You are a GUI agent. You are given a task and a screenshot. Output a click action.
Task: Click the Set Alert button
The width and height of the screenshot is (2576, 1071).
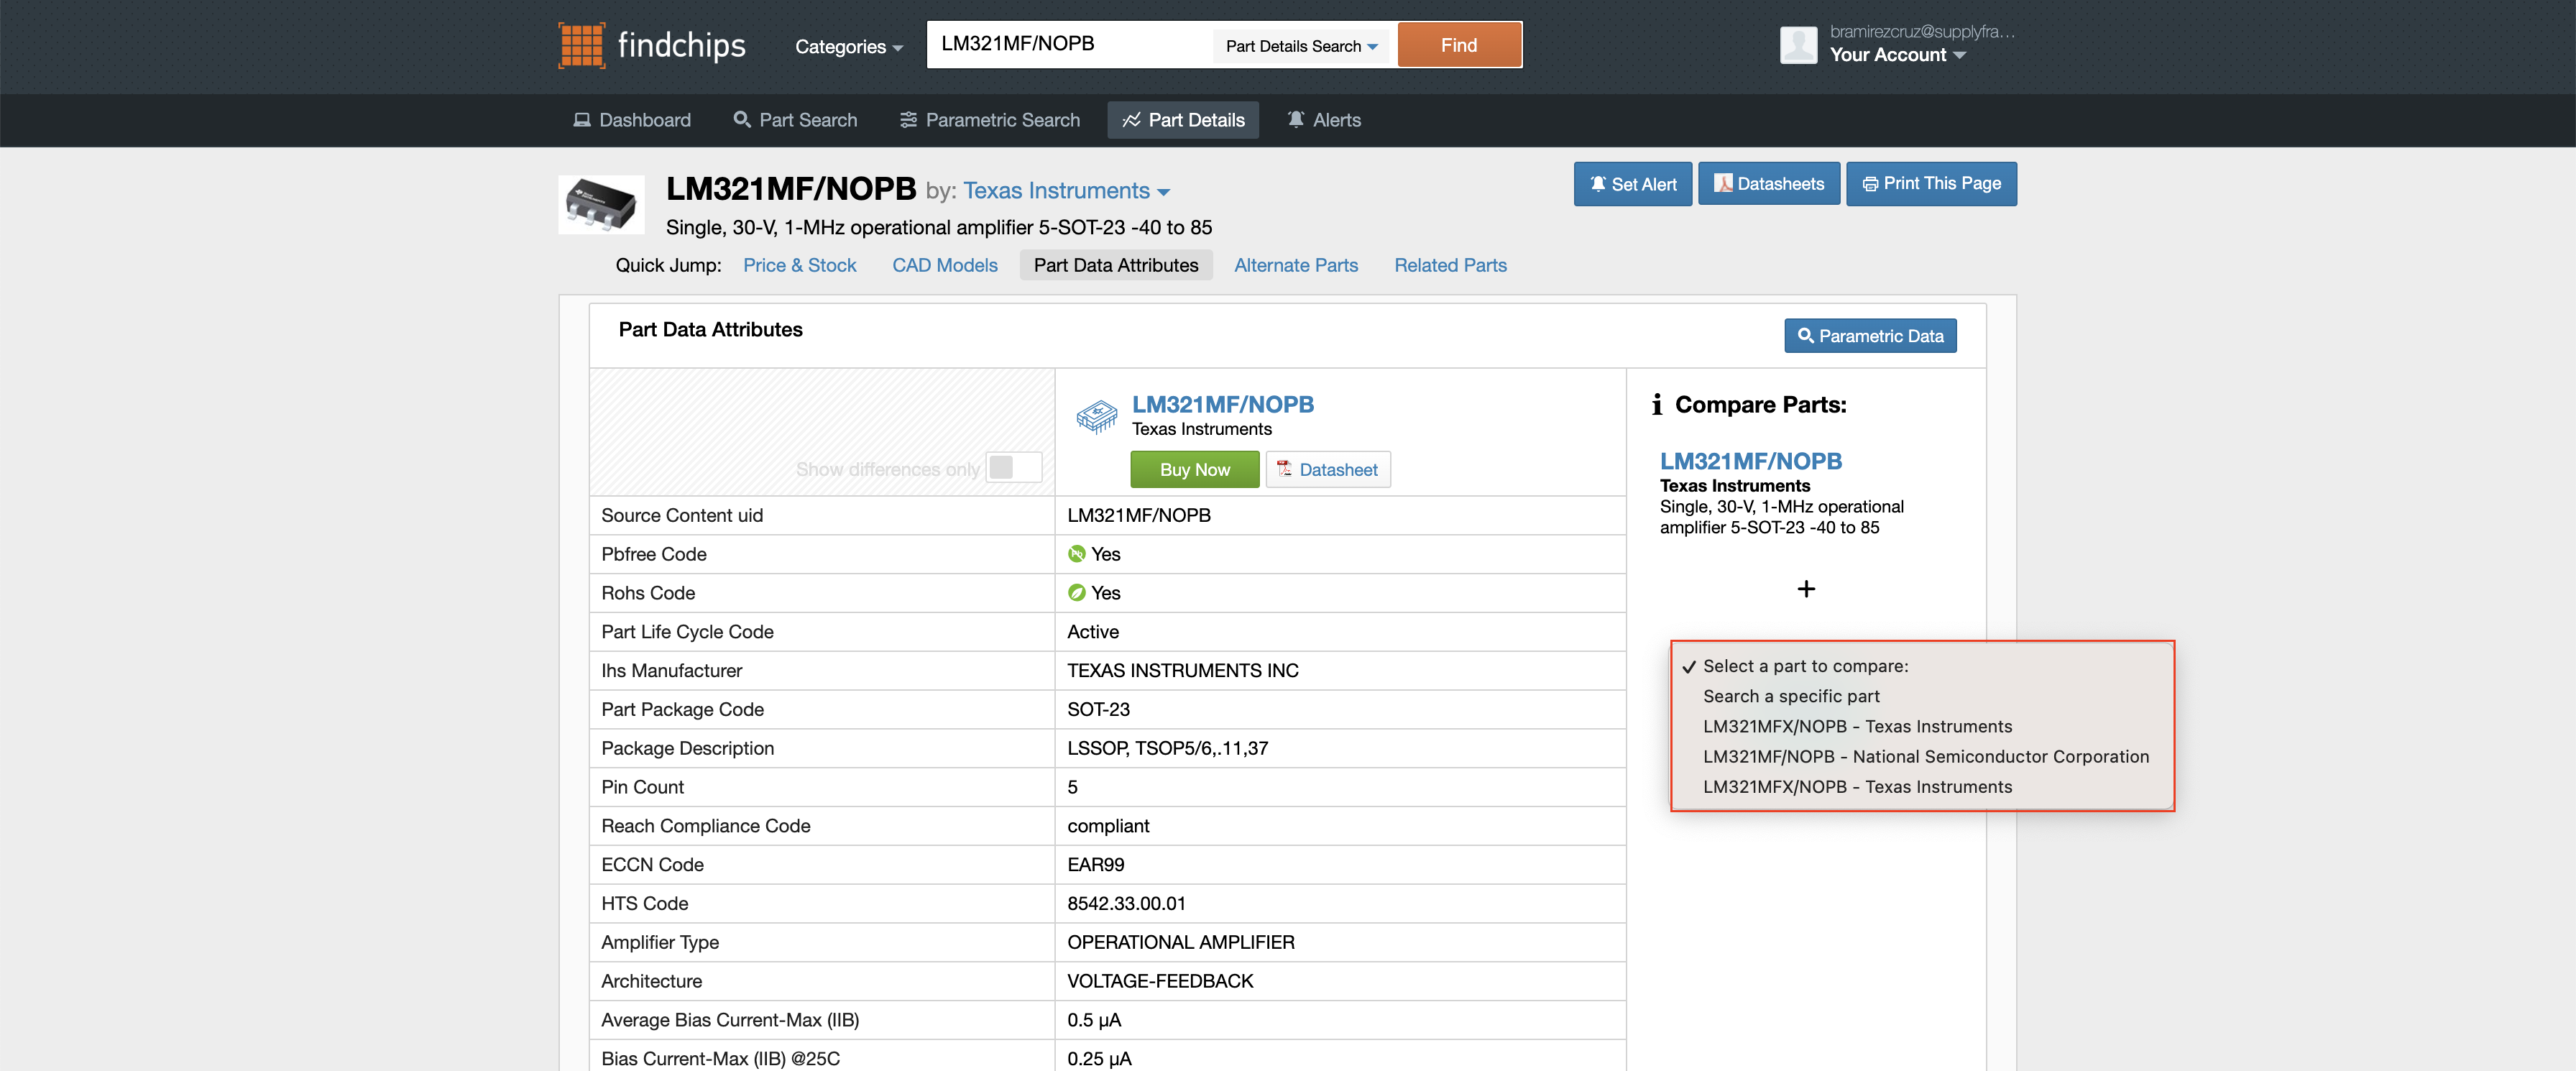(x=1632, y=184)
